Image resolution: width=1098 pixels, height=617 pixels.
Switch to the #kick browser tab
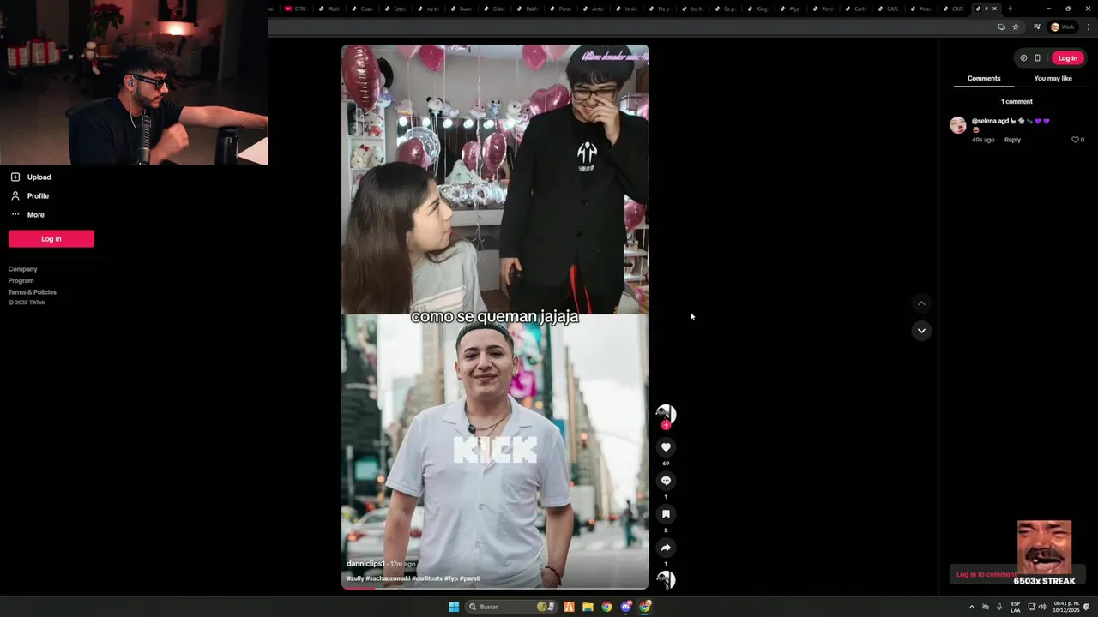coord(329,9)
